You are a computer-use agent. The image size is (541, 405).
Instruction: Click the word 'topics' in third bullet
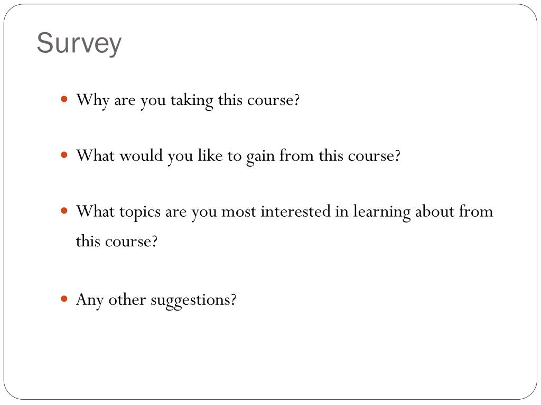tap(139, 213)
